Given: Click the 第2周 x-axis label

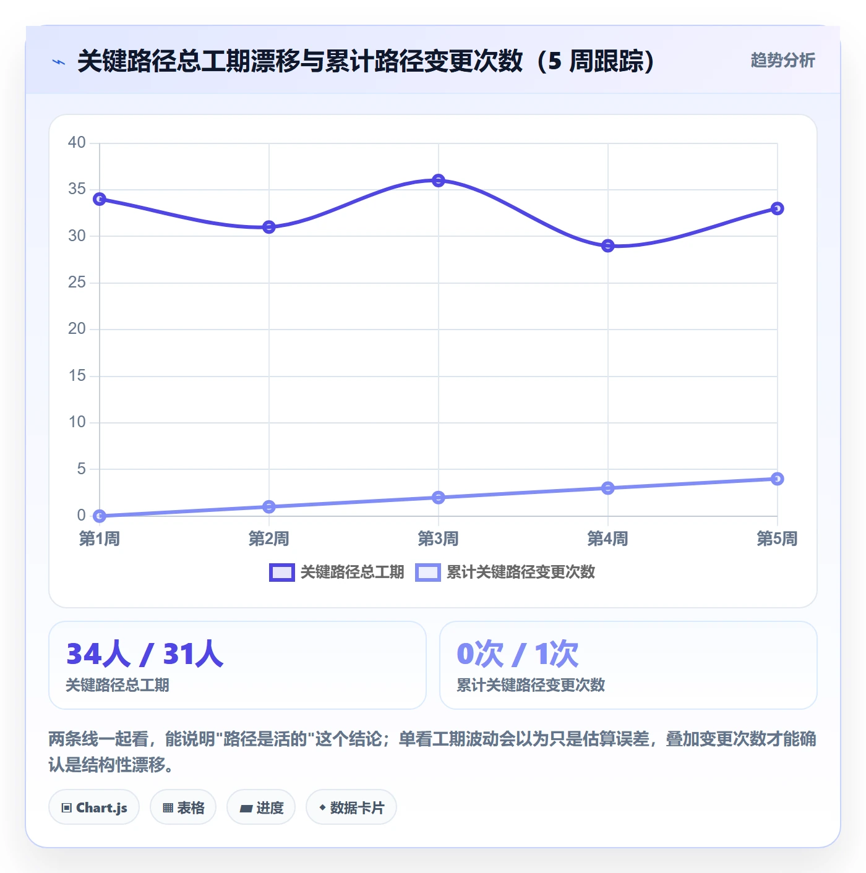Looking at the screenshot, I should [269, 539].
